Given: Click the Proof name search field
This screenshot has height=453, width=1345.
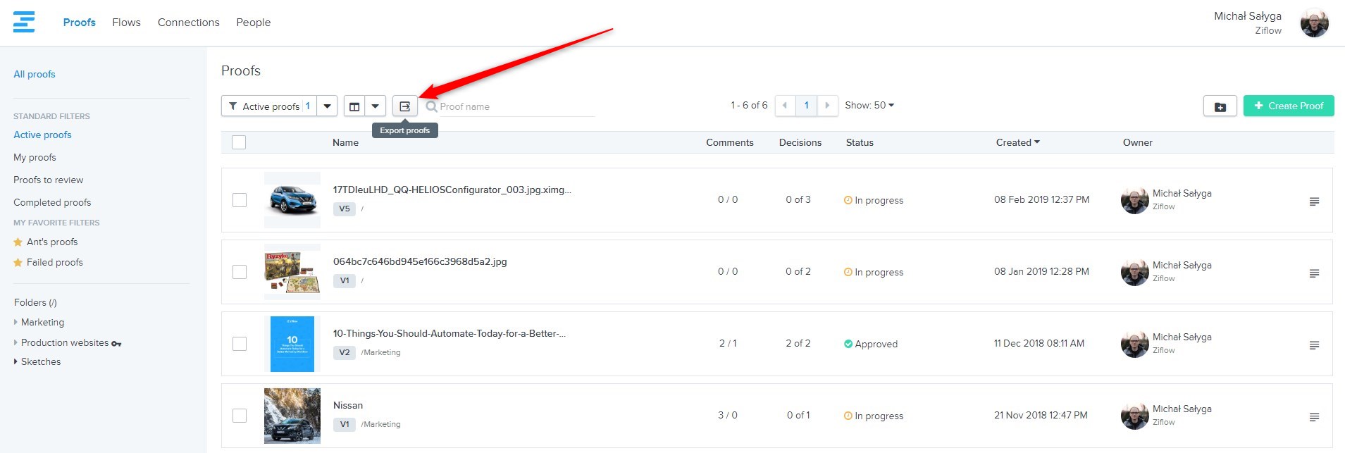Looking at the screenshot, I should point(514,106).
